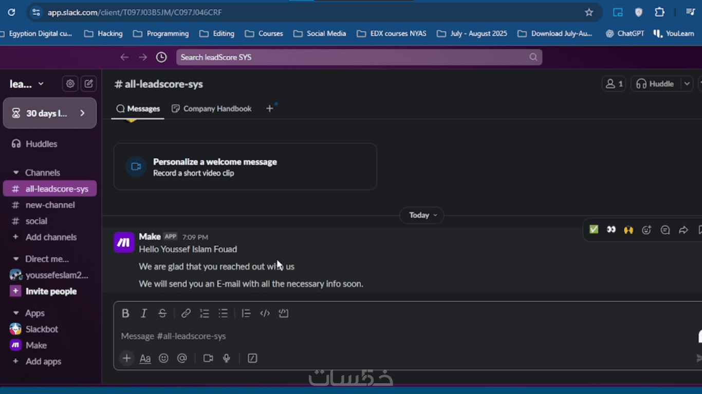Reply in thread to the Make message

tap(665, 230)
